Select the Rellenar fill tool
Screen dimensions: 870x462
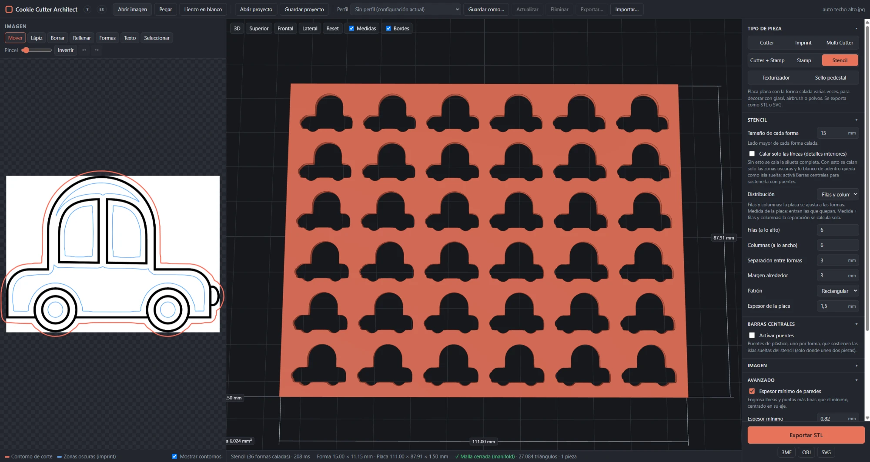(x=82, y=38)
